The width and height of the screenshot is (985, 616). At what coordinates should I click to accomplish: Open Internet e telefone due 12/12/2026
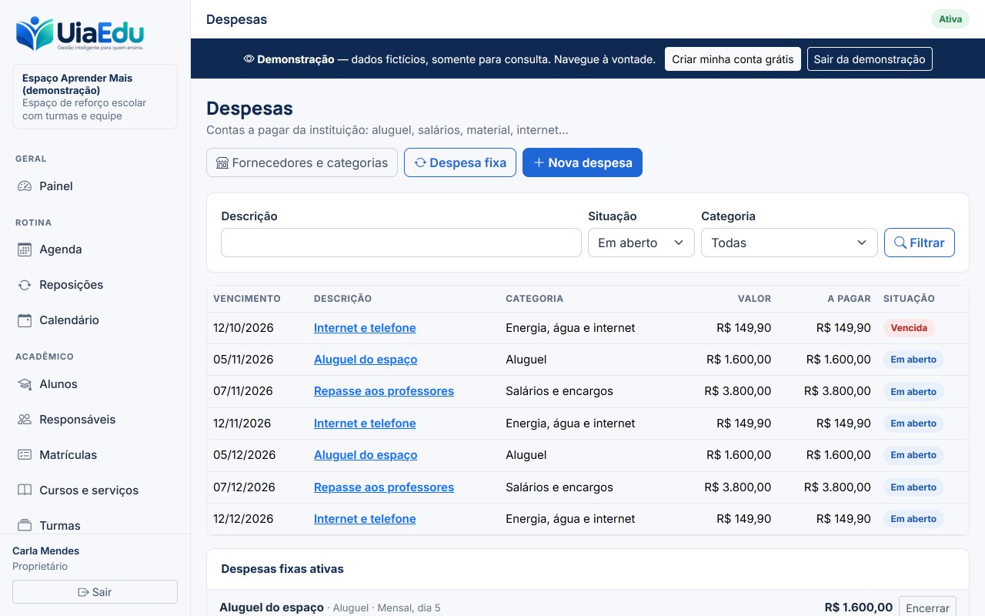[365, 519]
